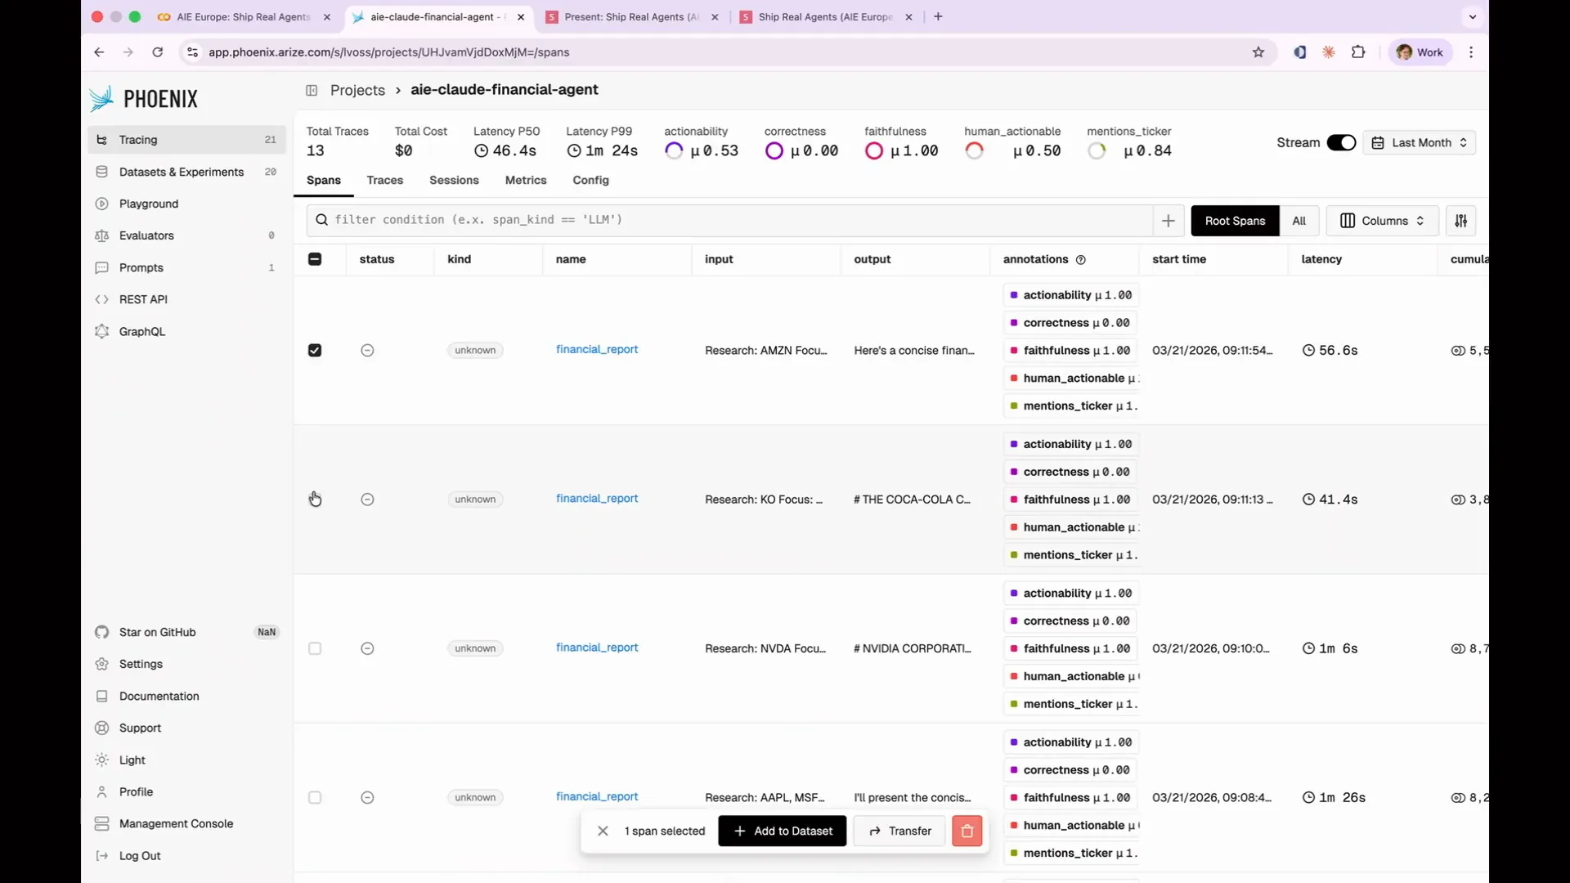
Task: Switch to the Traces tab
Action: (x=385, y=181)
